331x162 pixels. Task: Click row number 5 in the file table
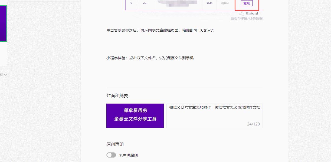coord(131,3)
